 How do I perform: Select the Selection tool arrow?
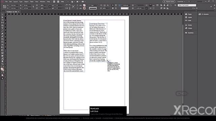pos(2,14)
